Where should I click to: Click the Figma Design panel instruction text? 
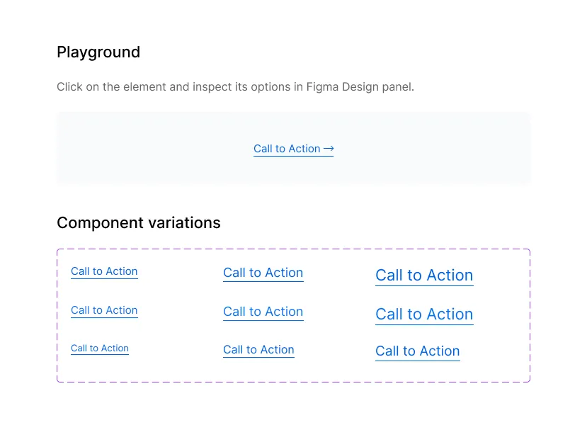point(236,87)
